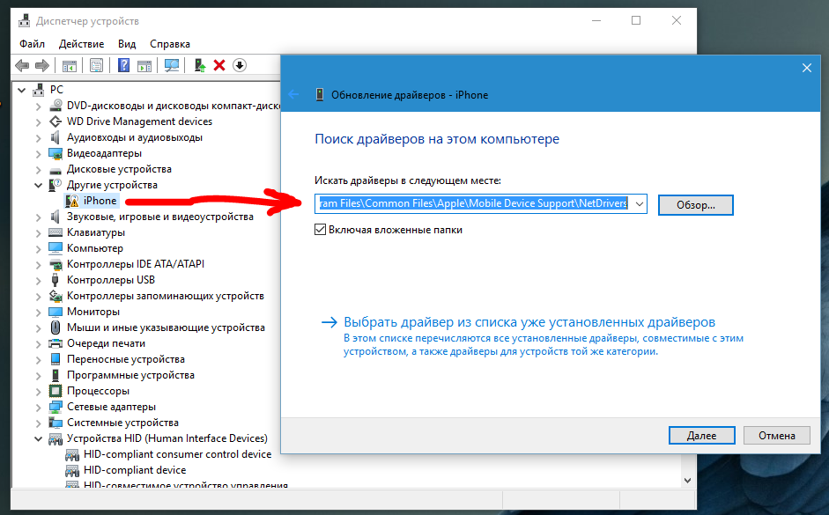Click the Back arrow in Device Manager toolbar
This screenshot has height=515, width=829.
click(22, 65)
